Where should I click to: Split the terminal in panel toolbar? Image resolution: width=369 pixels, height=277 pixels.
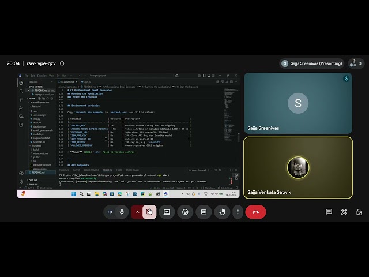[x=215, y=170]
